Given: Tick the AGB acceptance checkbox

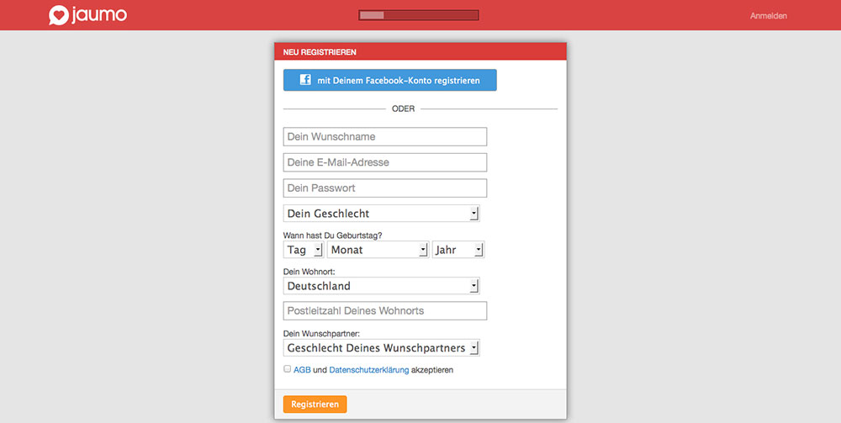Looking at the screenshot, I should (x=288, y=369).
